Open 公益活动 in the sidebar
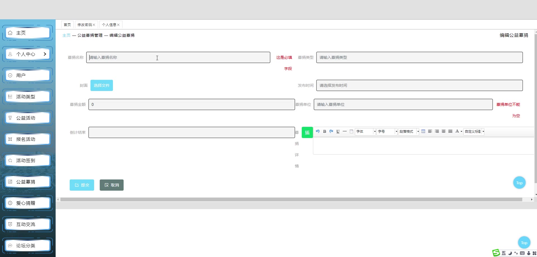 (28, 118)
